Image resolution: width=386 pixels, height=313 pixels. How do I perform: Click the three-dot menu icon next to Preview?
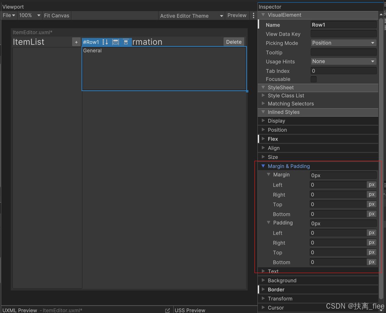pos(253,15)
